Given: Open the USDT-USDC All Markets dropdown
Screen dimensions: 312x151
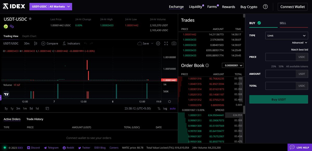Looking at the screenshot, I should (x=51, y=7).
